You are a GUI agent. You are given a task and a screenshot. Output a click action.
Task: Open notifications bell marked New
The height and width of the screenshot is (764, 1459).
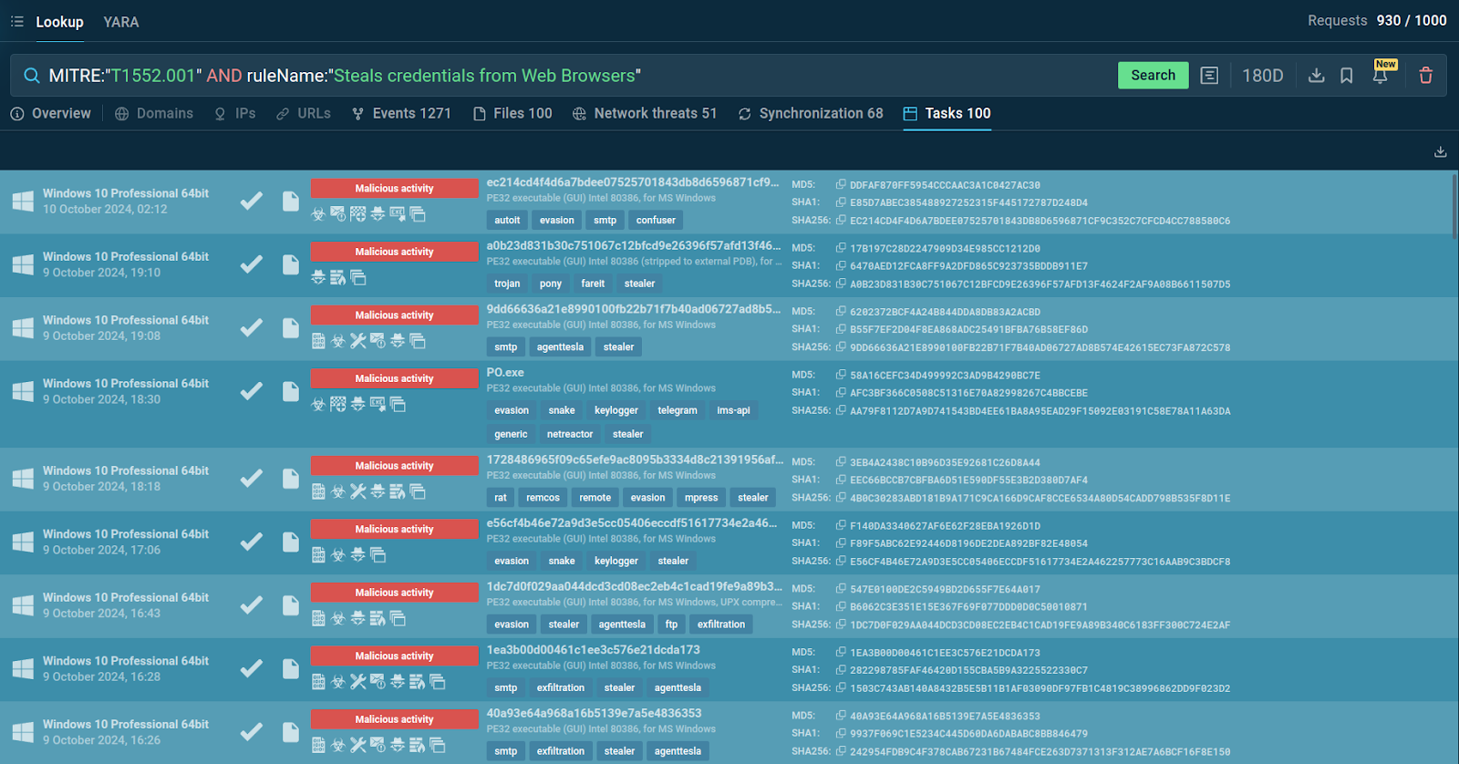(1381, 76)
